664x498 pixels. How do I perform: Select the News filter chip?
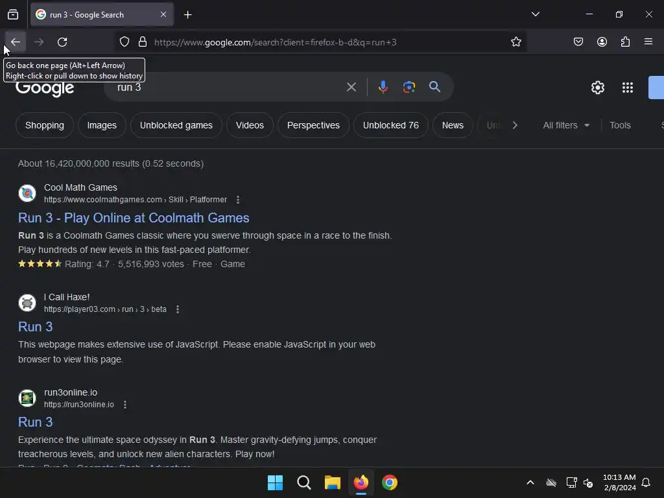453,125
